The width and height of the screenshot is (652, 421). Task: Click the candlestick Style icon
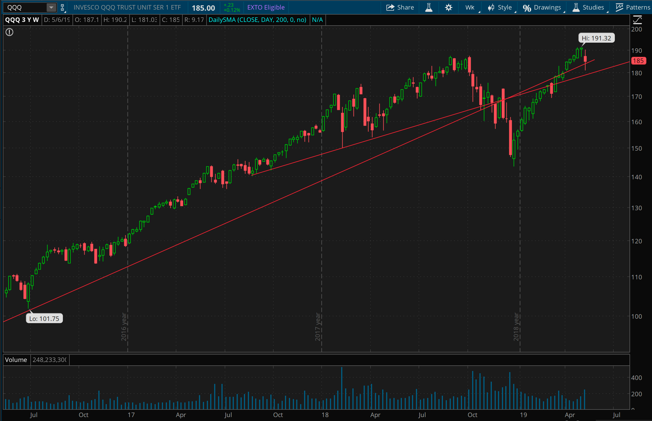coord(491,8)
